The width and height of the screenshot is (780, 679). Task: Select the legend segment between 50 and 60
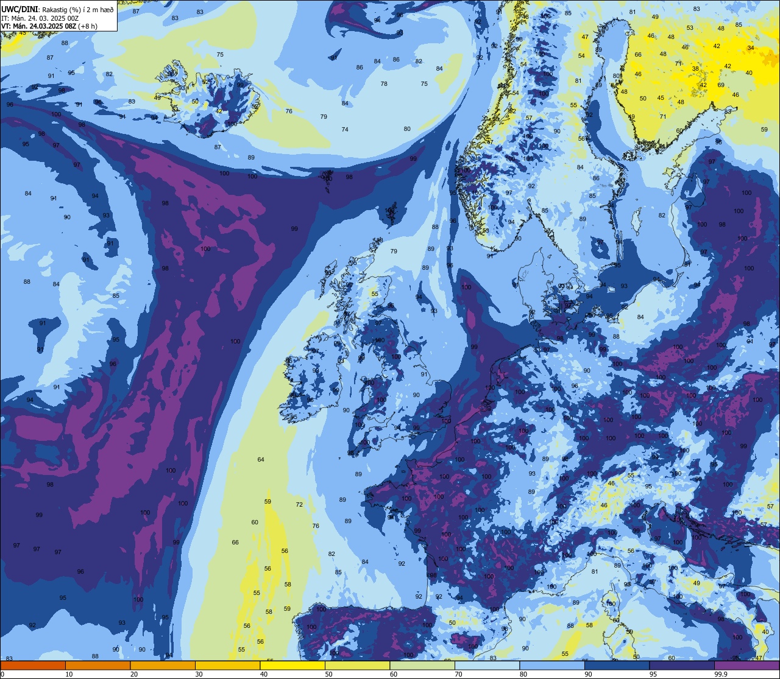tap(358, 666)
